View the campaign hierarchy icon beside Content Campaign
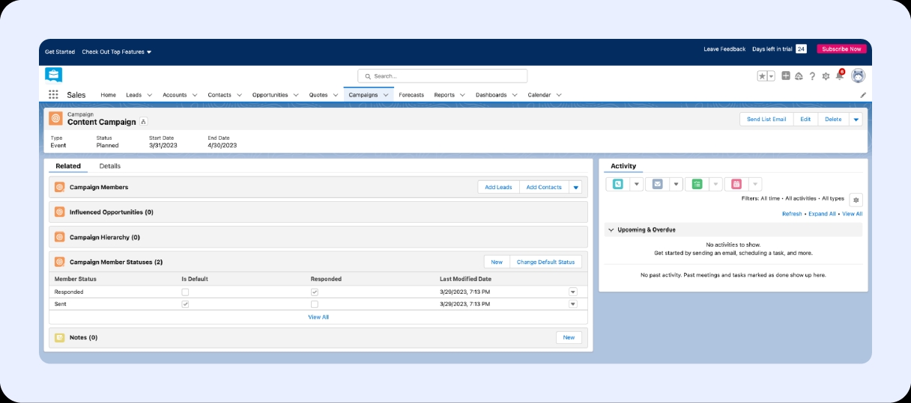911x403 pixels. [x=144, y=122]
